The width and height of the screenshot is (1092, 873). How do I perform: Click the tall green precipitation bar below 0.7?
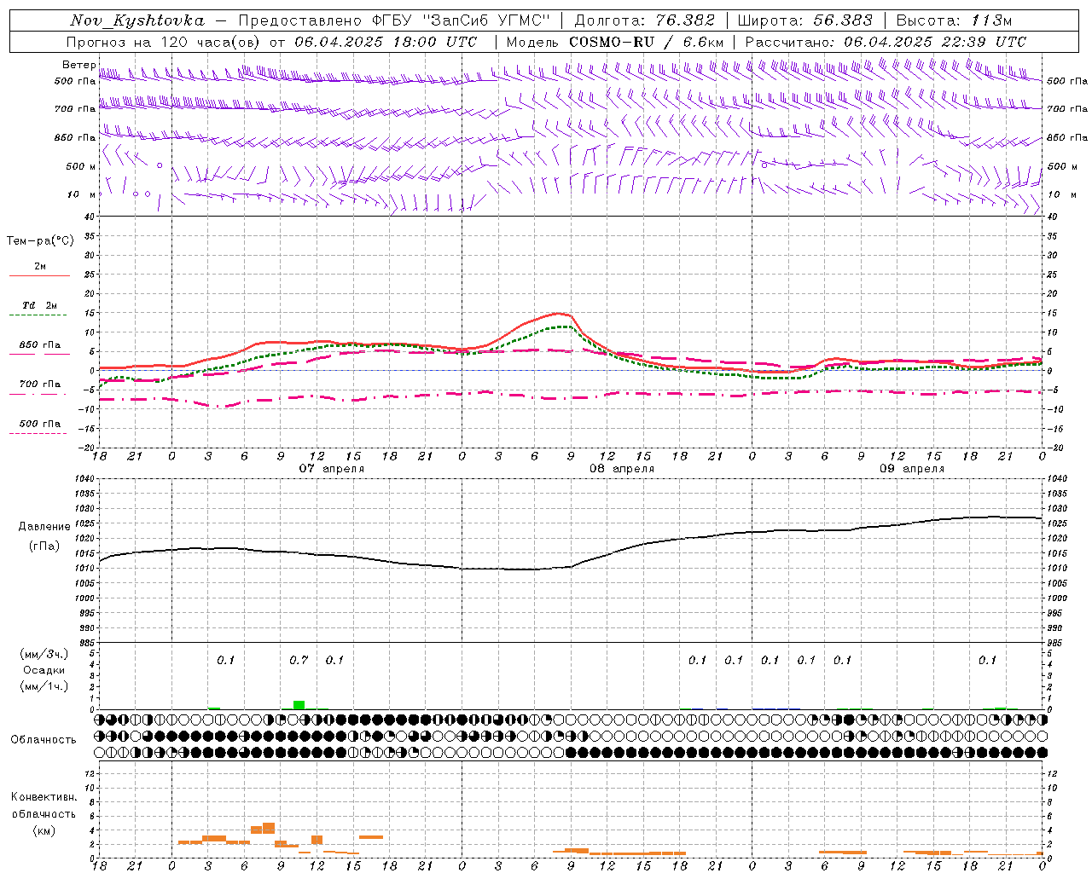pyautogui.click(x=299, y=704)
